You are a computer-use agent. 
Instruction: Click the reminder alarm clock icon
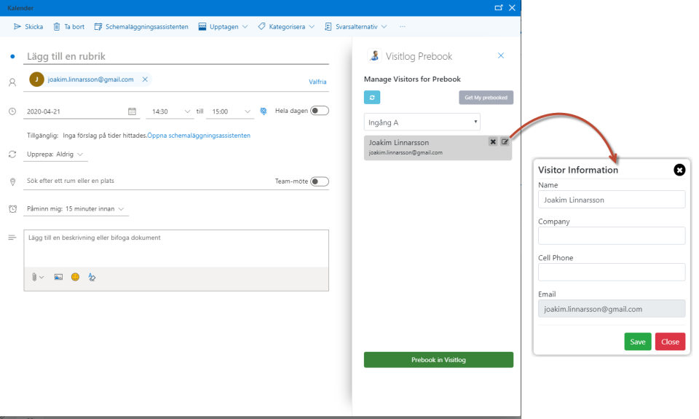click(x=12, y=209)
